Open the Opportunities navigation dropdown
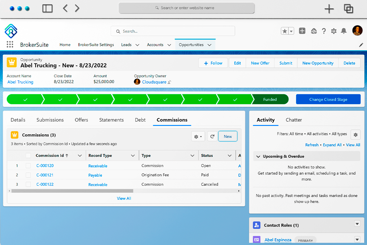 point(209,44)
